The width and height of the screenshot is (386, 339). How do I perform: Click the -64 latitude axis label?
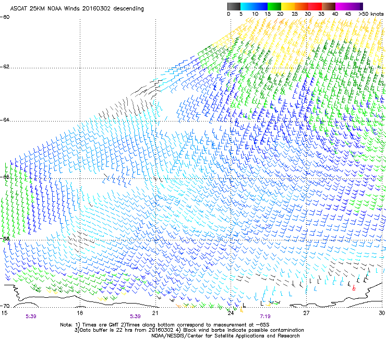[x=5, y=120]
